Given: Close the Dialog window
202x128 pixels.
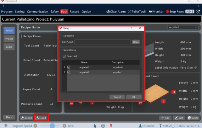Looking at the screenshot, I should coord(140,28).
